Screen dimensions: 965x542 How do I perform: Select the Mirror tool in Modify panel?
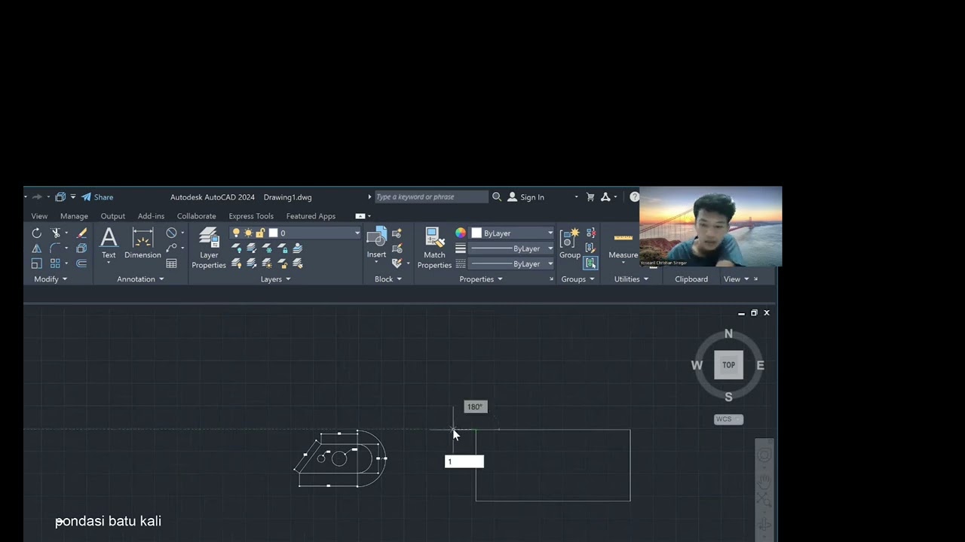tap(36, 248)
